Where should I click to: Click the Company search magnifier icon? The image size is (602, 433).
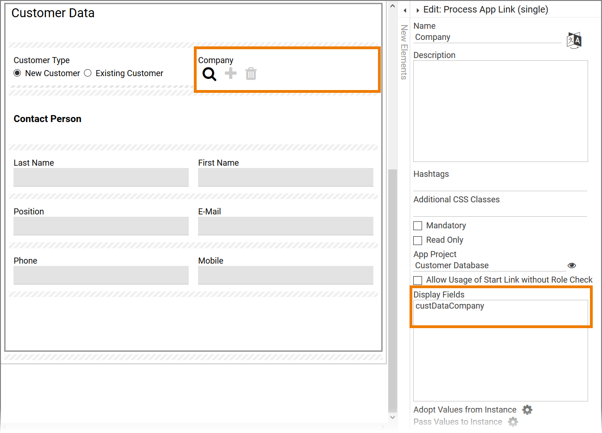(209, 74)
